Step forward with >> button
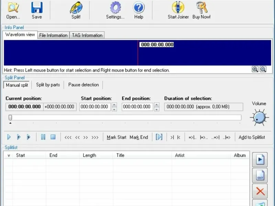Viewport: 275px width, 206px height. point(85,137)
